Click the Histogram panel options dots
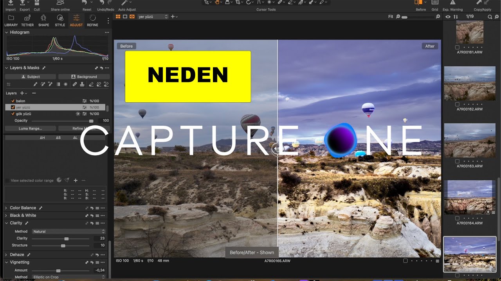The width and height of the screenshot is (501, 281). coord(107,32)
